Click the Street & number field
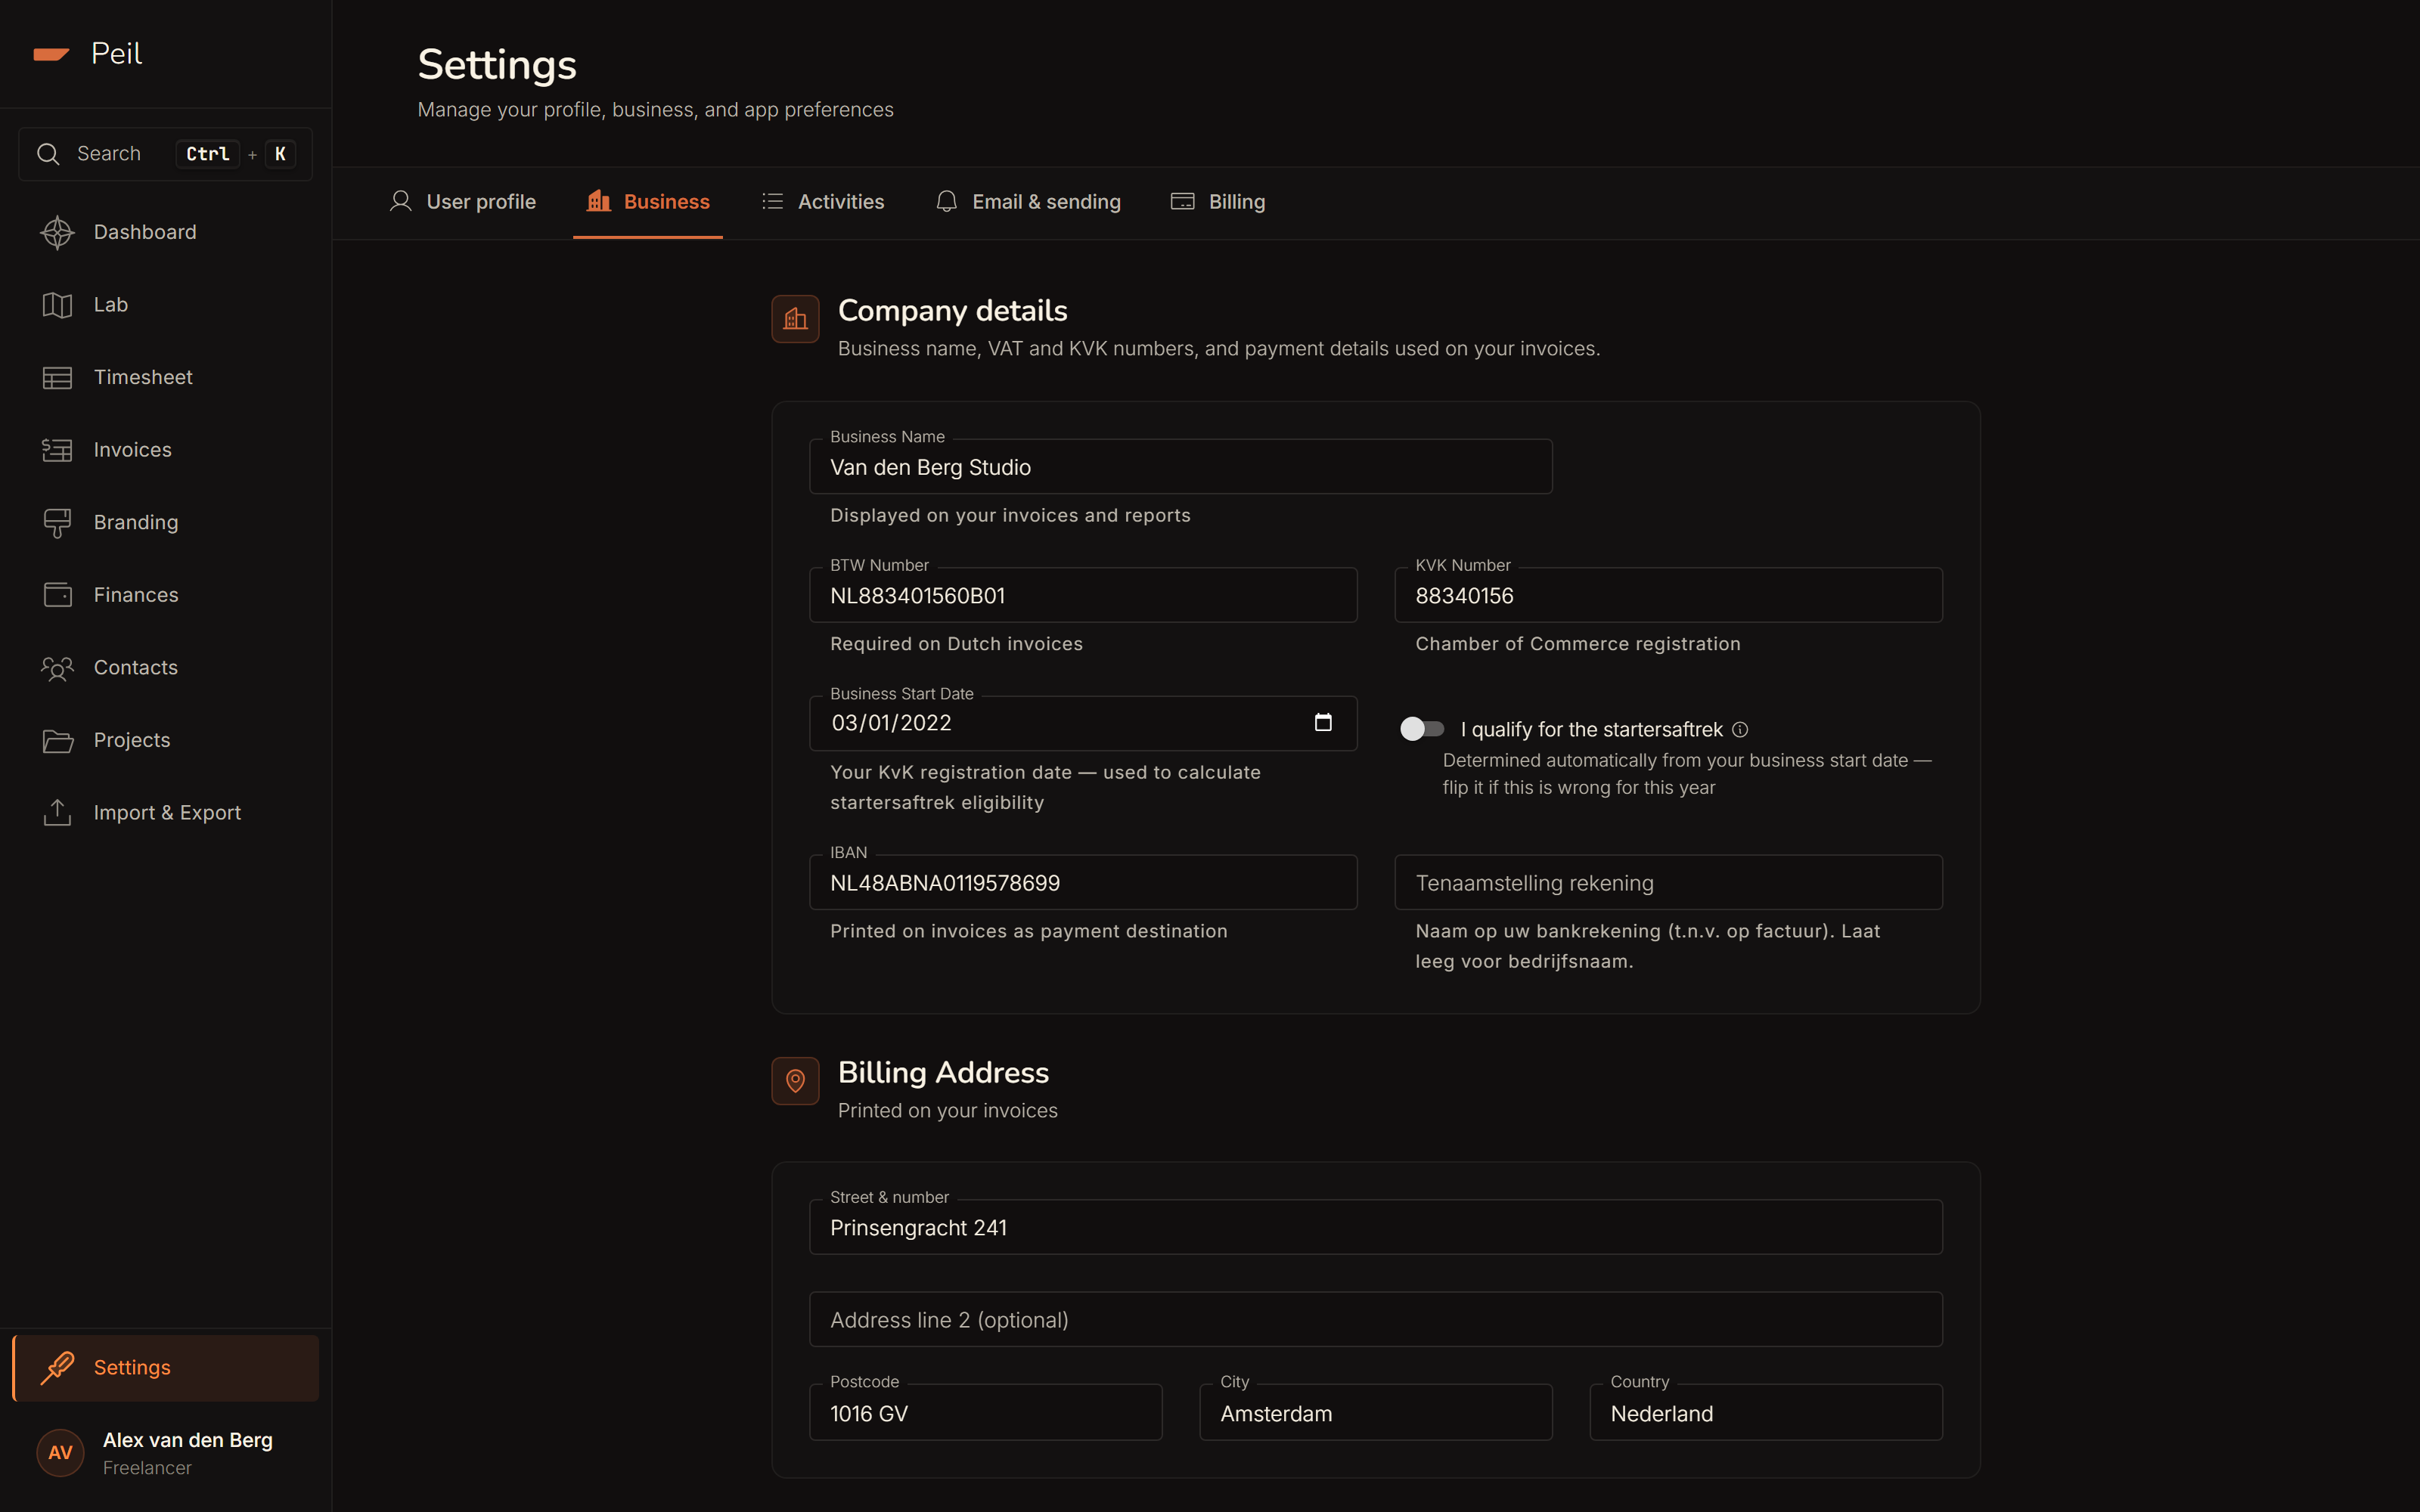Screen dimensions: 2420x1512 tap(1376, 1227)
